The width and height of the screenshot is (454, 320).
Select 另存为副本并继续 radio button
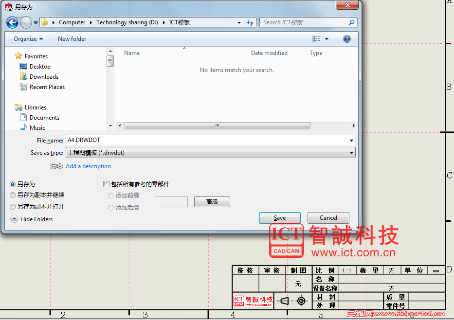pos(13,195)
